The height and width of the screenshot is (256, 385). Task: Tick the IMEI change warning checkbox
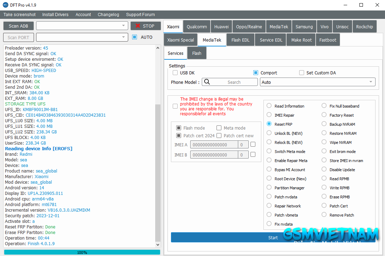coord(175,106)
